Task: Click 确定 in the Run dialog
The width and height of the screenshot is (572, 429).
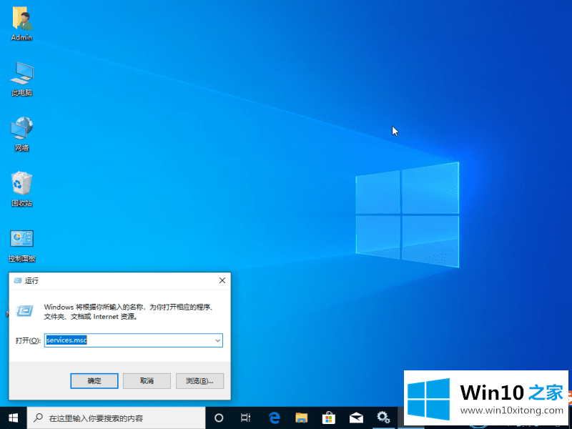Action: click(x=94, y=381)
